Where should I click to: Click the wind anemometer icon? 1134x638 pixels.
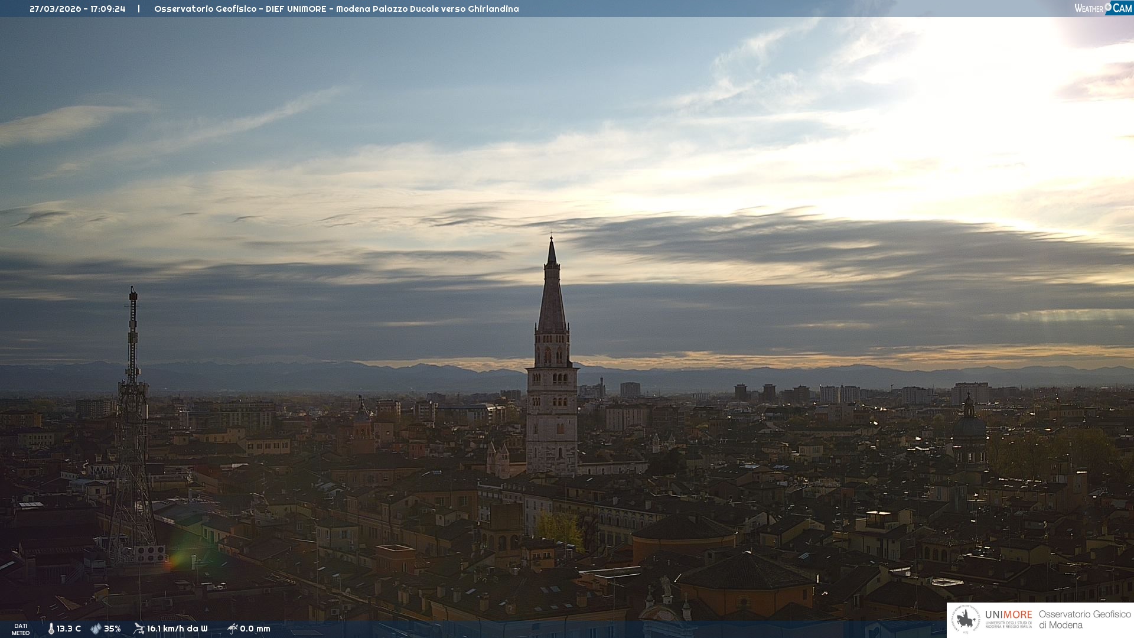click(139, 629)
